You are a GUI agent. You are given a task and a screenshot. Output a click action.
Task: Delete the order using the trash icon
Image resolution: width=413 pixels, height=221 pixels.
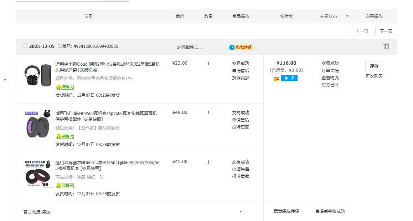point(386,46)
